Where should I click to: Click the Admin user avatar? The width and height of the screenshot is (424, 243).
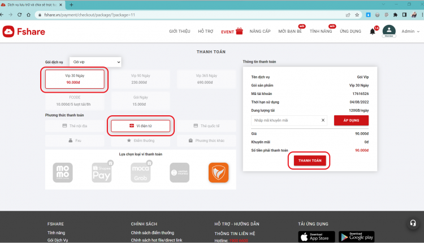click(x=389, y=31)
